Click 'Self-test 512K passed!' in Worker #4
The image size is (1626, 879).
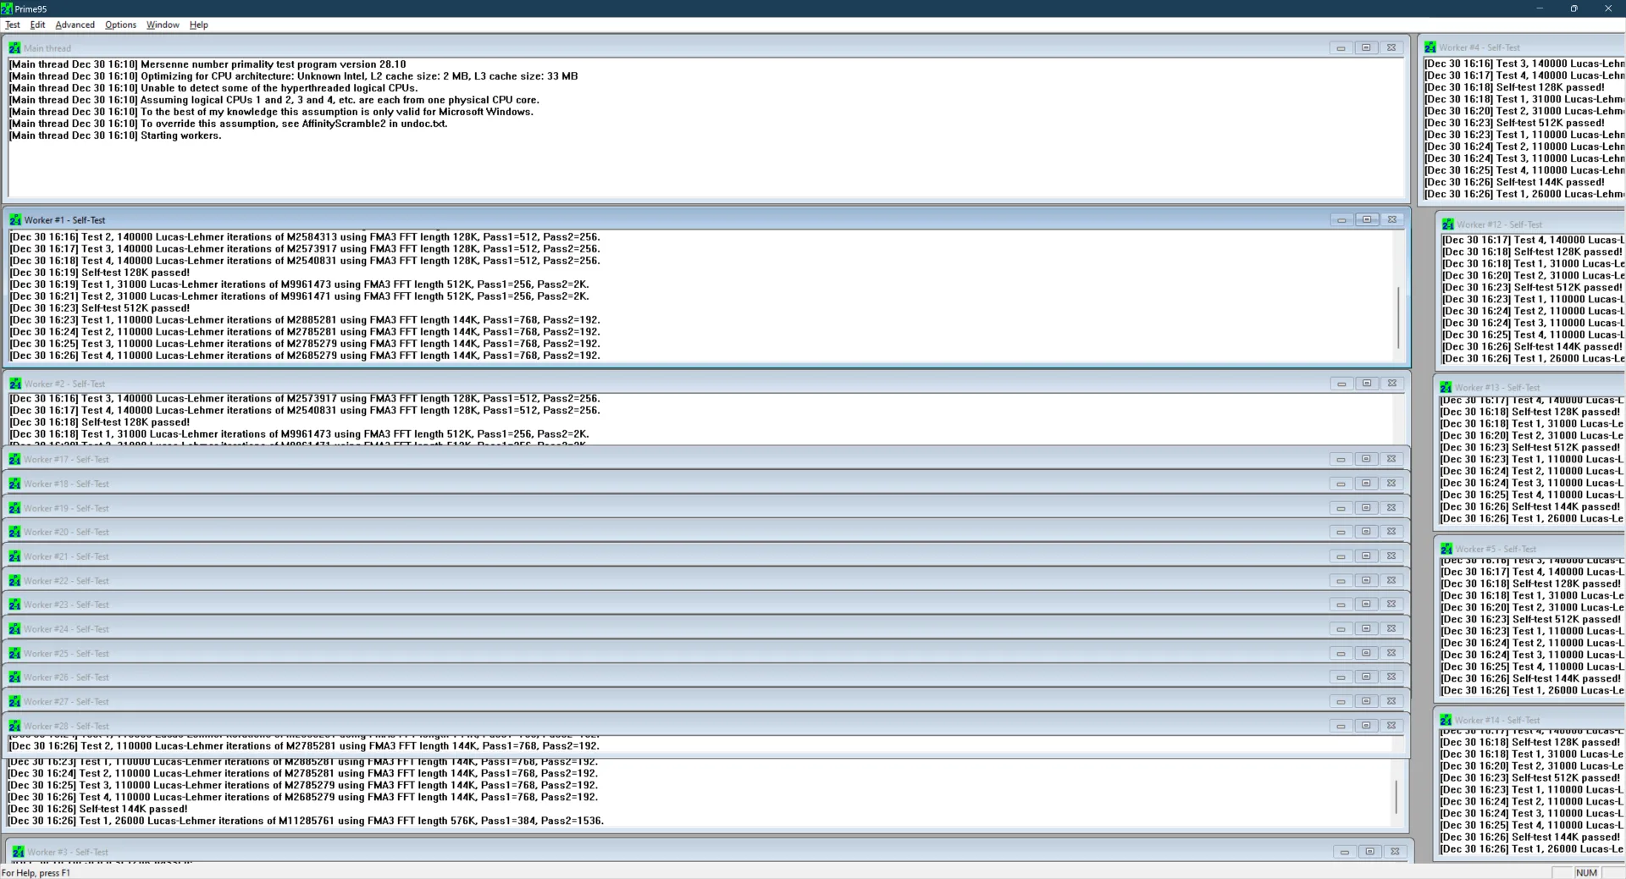pos(1551,123)
